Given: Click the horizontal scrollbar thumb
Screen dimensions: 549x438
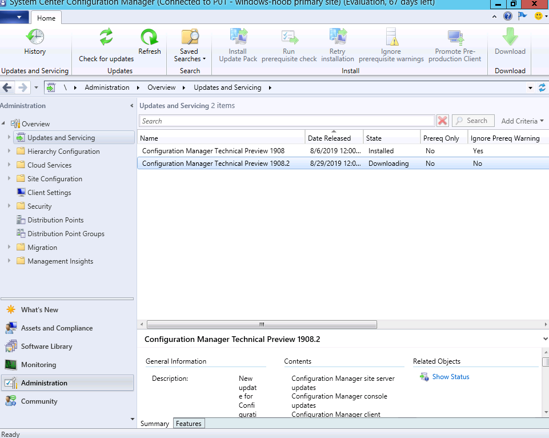Looking at the screenshot, I should click(x=262, y=324).
